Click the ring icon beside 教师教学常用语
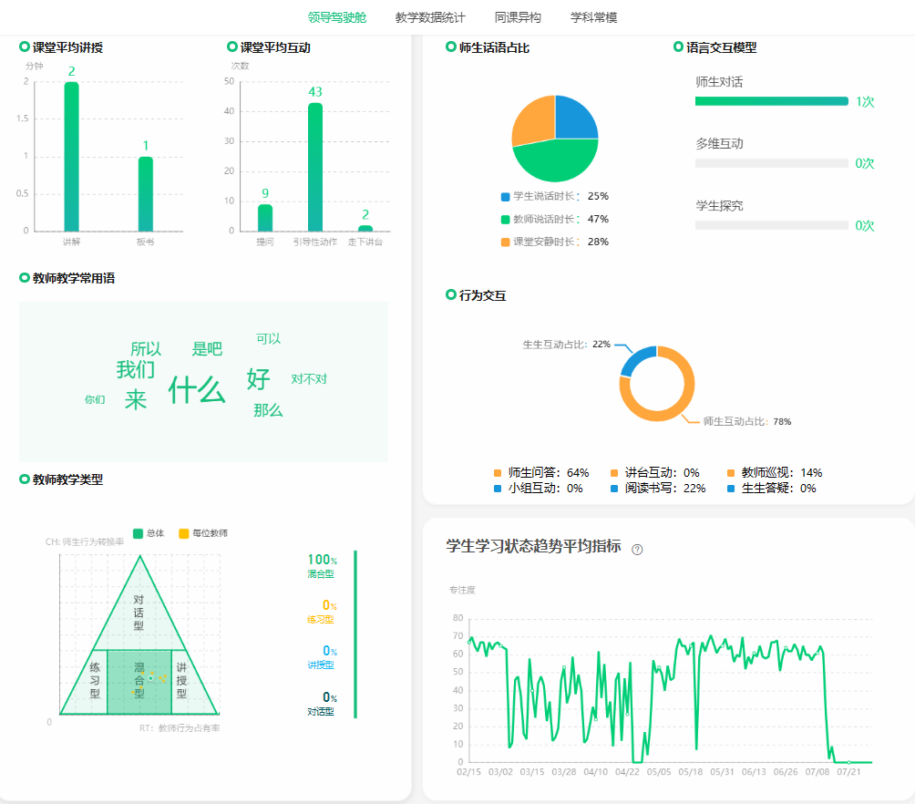The height and width of the screenshot is (804, 915). (x=25, y=277)
